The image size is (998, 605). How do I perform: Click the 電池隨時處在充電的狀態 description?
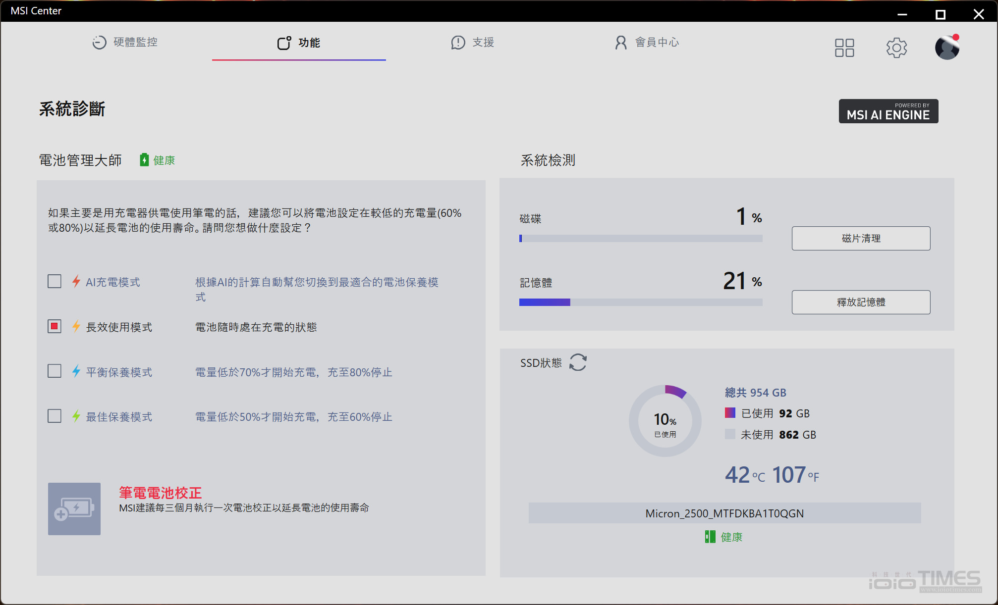point(256,327)
